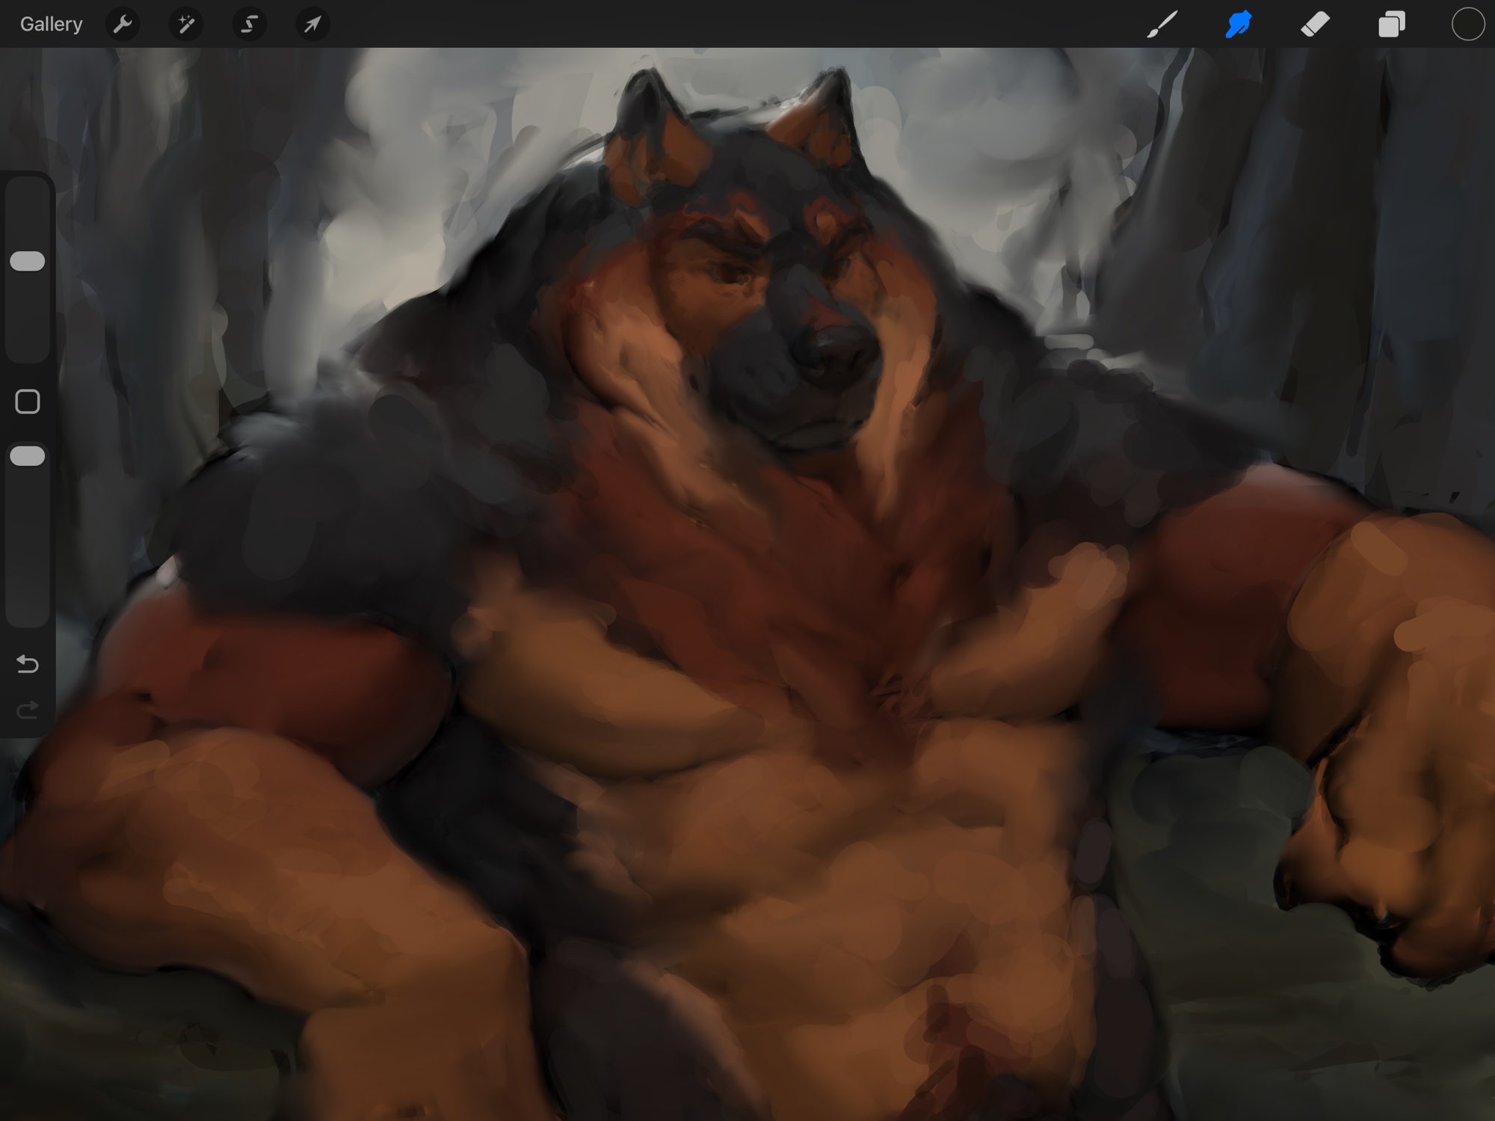The height and width of the screenshot is (1121, 1495).
Task: Open the active color picker circle
Action: click(x=1467, y=25)
